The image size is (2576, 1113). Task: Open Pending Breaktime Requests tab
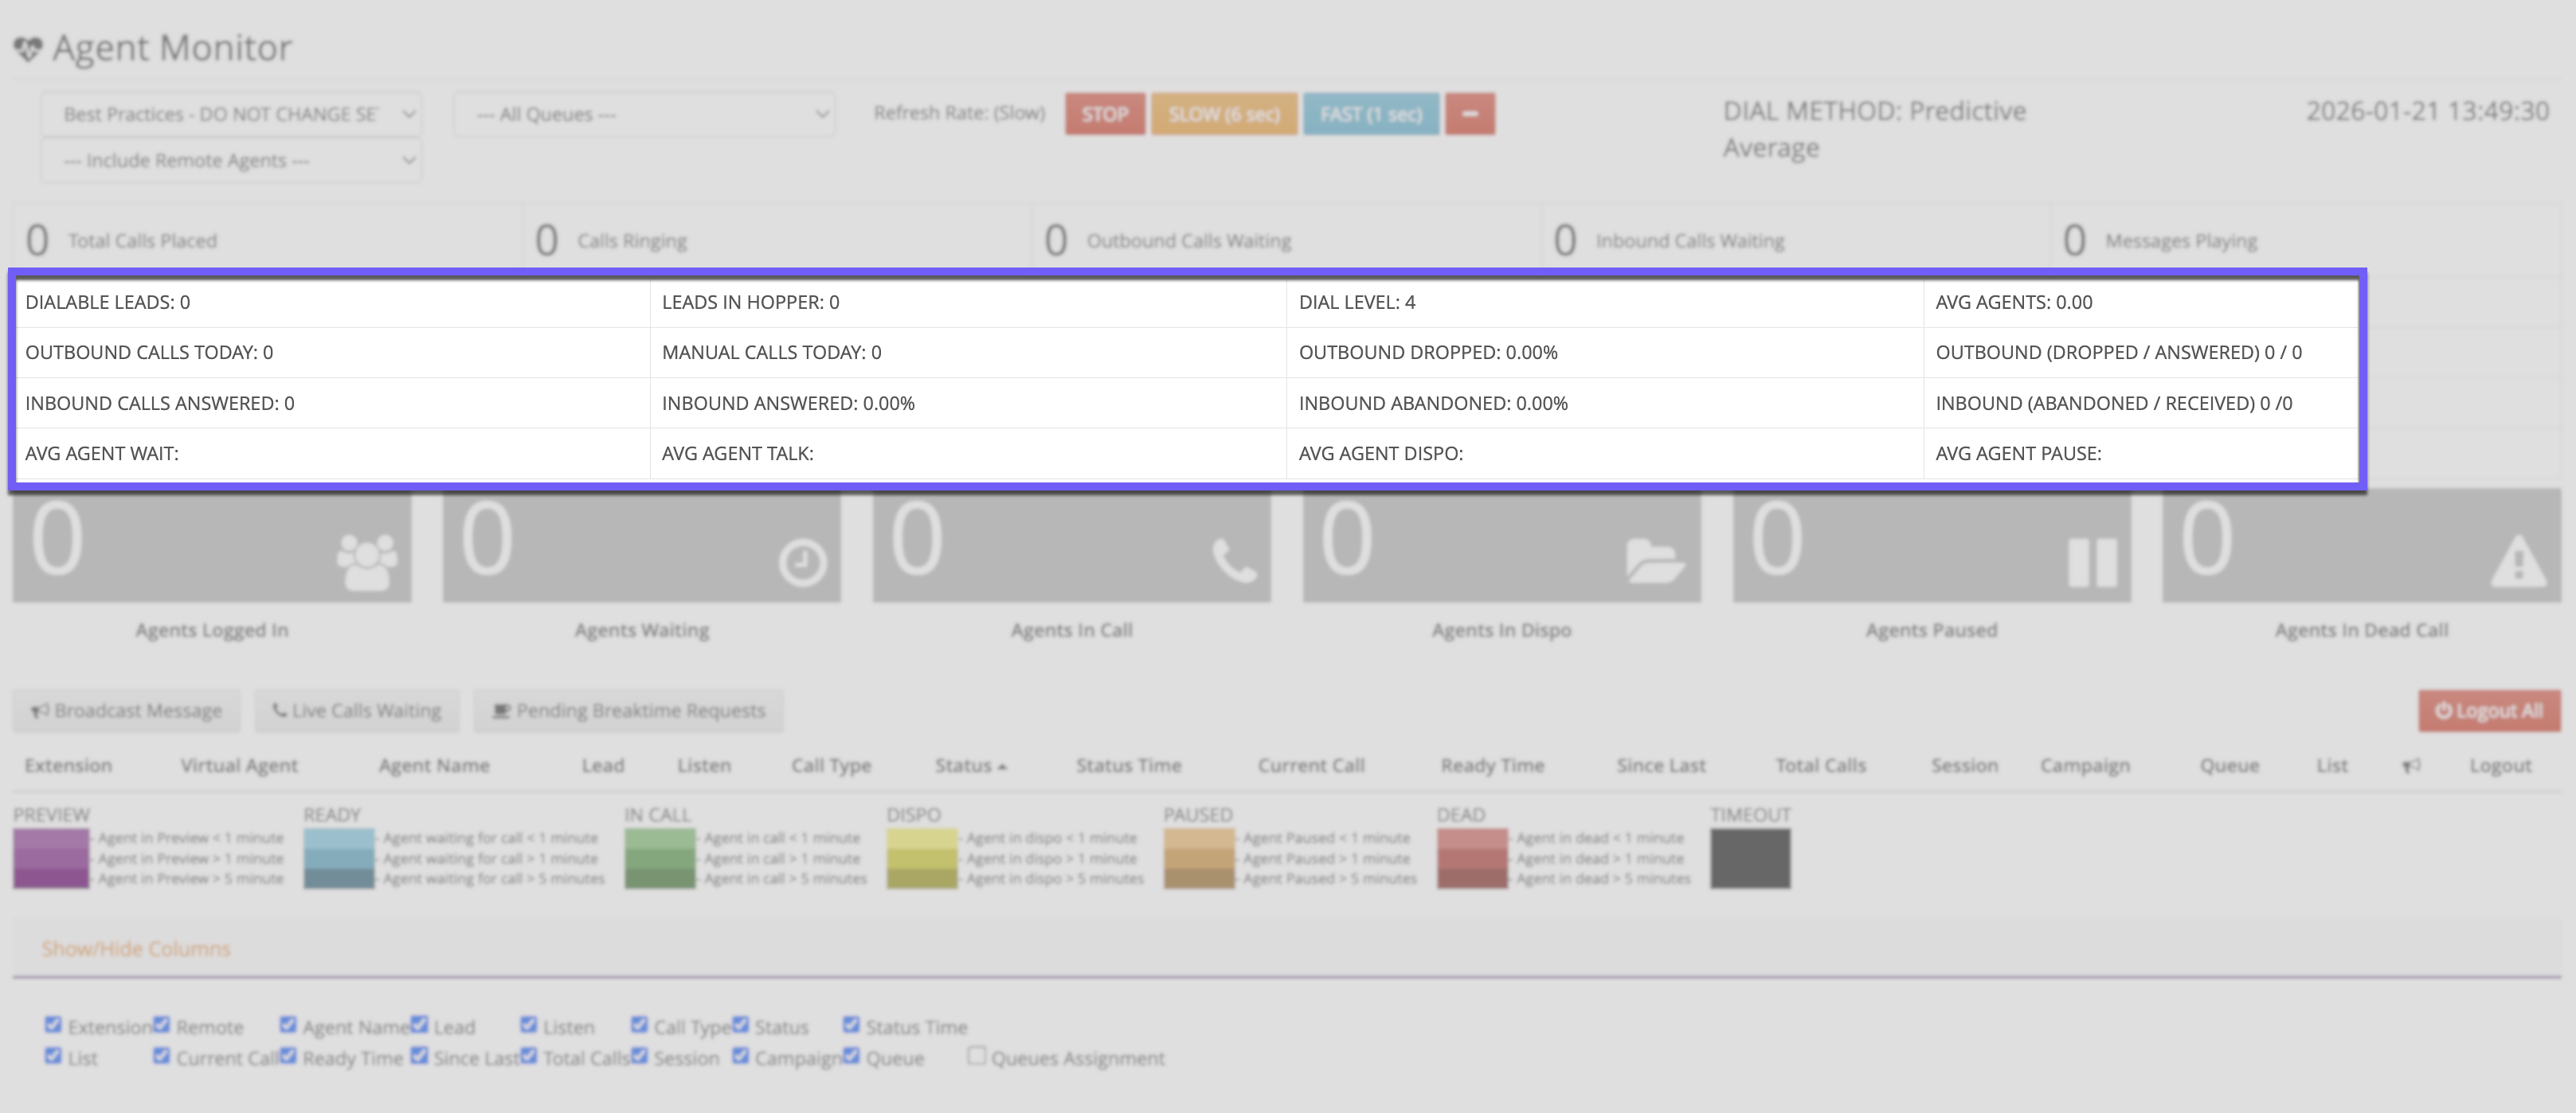[629, 710]
